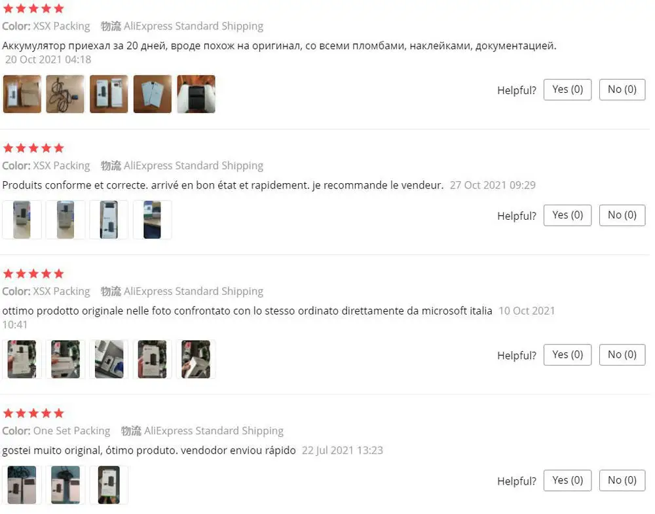Viewport: 655px width, 514px height.
Task: Mark Italian review helpful with Yes
Action: click(x=567, y=354)
